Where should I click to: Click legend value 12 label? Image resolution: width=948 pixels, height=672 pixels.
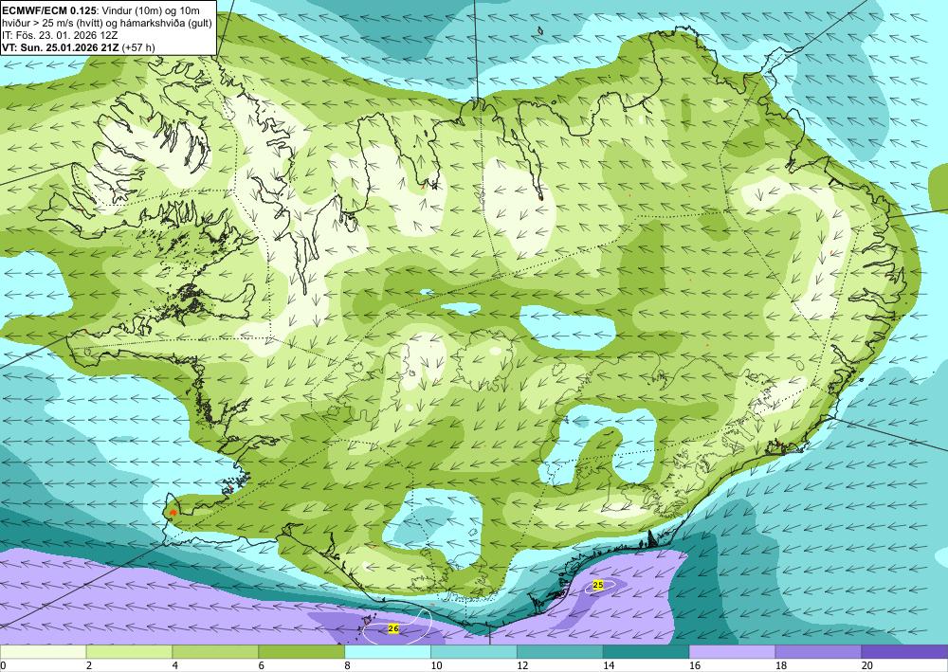(522, 665)
